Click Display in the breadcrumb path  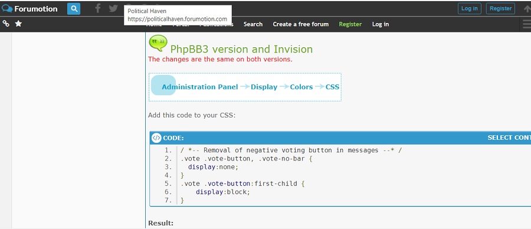[x=264, y=87]
